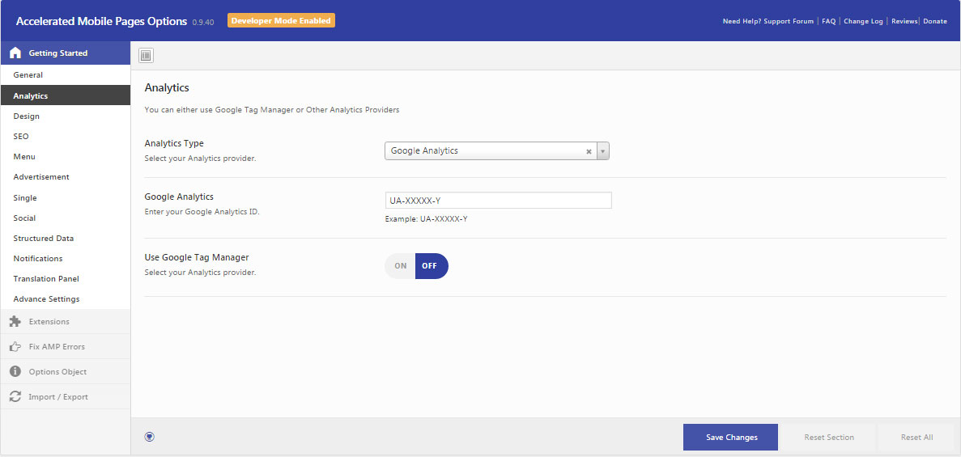The width and height of the screenshot is (961, 457).
Task: Clear Google Analytics selection with x icon
Action: point(589,151)
